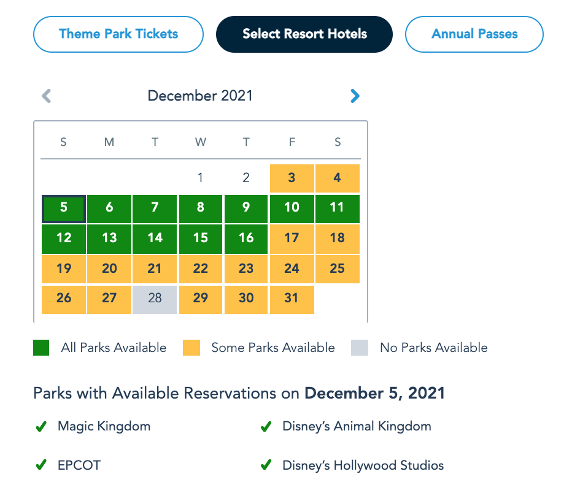Choose December 25 on the calendar

pyautogui.click(x=337, y=269)
